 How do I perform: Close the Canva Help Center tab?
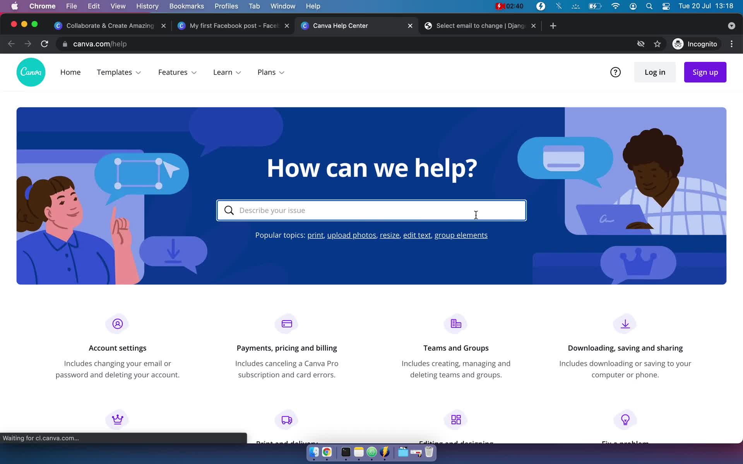coord(410,26)
